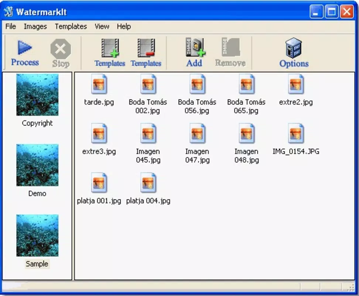359x296 pixels.
Task: Click the window resize grip in status bar
Action: (x=351, y=288)
